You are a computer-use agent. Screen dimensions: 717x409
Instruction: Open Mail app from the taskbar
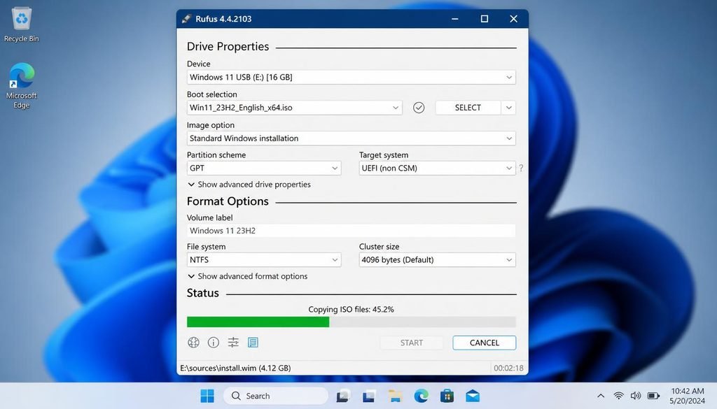pyautogui.click(x=473, y=396)
